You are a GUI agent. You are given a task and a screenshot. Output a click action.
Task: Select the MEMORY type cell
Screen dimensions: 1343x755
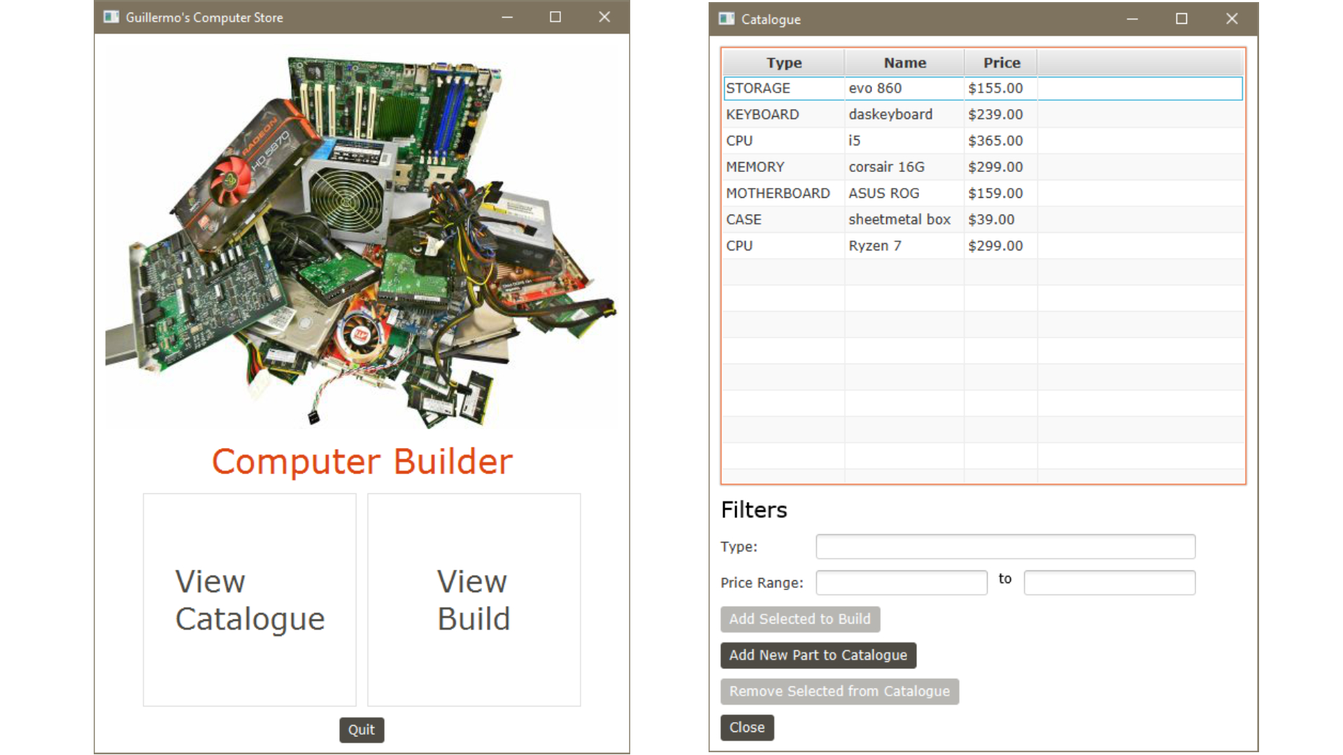[783, 167]
